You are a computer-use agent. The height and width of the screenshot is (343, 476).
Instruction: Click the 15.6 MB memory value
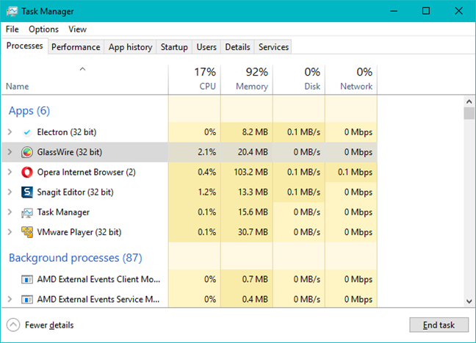coord(253,212)
